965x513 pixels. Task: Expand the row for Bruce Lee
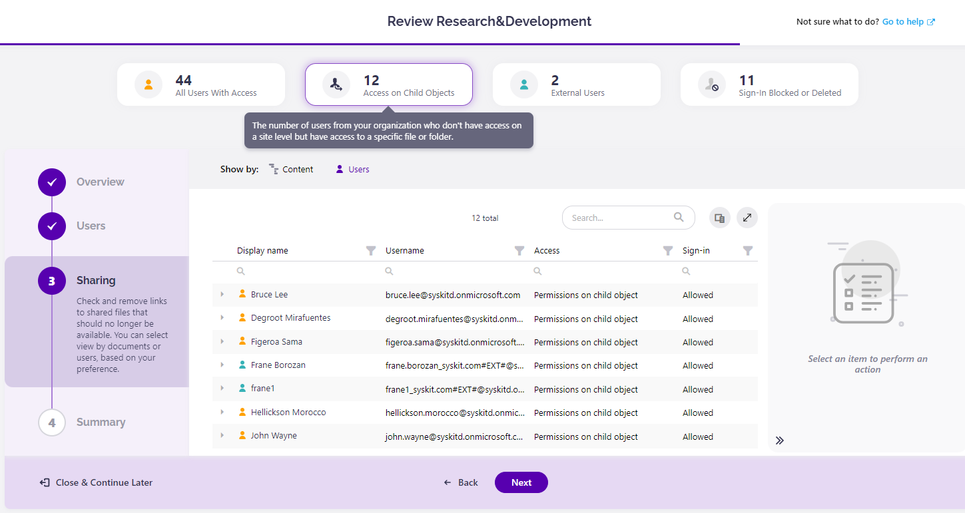point(223,294)
